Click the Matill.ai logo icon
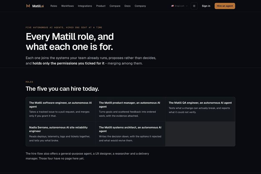The height and width of the screenshot is (174, 261). (x=28, y=6)
